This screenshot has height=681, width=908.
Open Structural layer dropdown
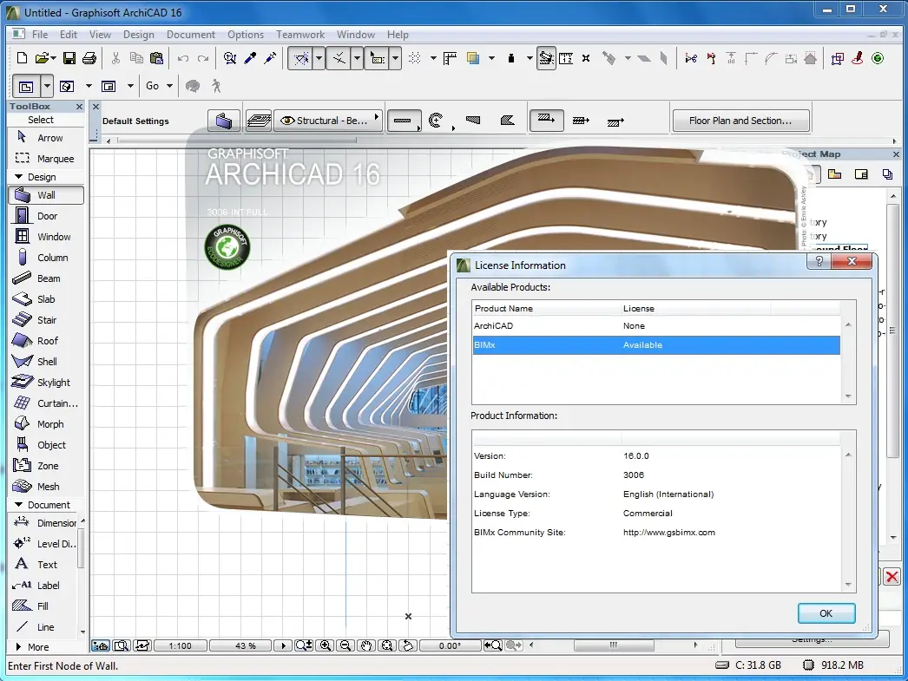click(x=328, y=121)
